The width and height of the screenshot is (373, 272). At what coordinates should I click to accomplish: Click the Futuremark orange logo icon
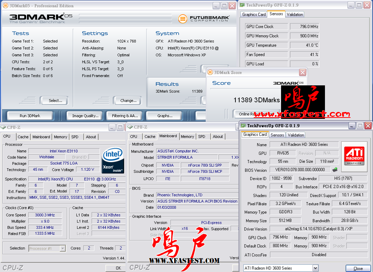pos(183,19)
